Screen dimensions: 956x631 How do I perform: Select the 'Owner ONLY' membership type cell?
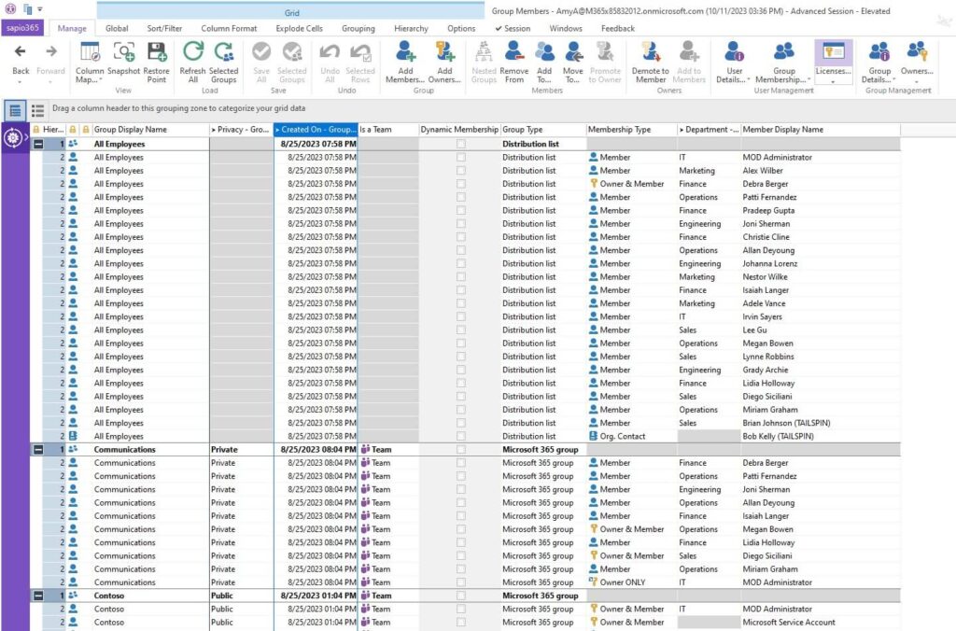[631, 582]
